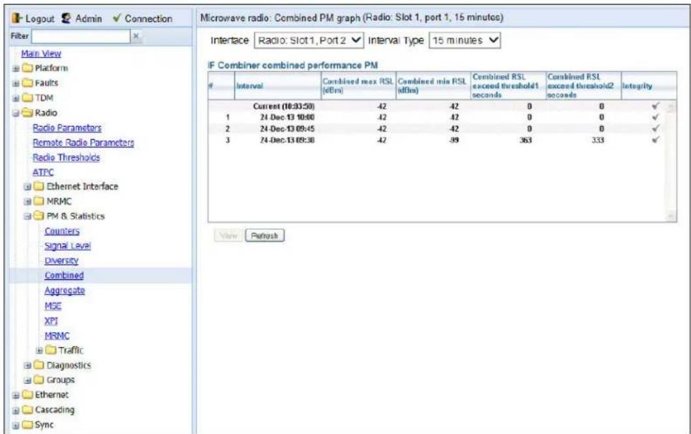Open the Main View link
Viewport: 691px width, 434px height.
(x=41, y=54)
